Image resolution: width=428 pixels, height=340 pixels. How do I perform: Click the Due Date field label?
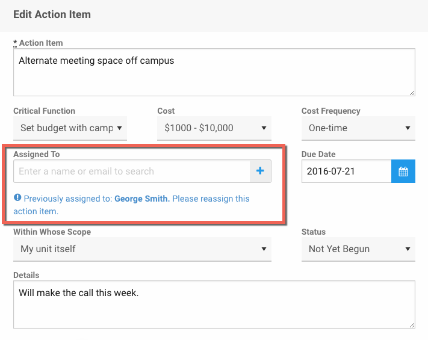318,155
